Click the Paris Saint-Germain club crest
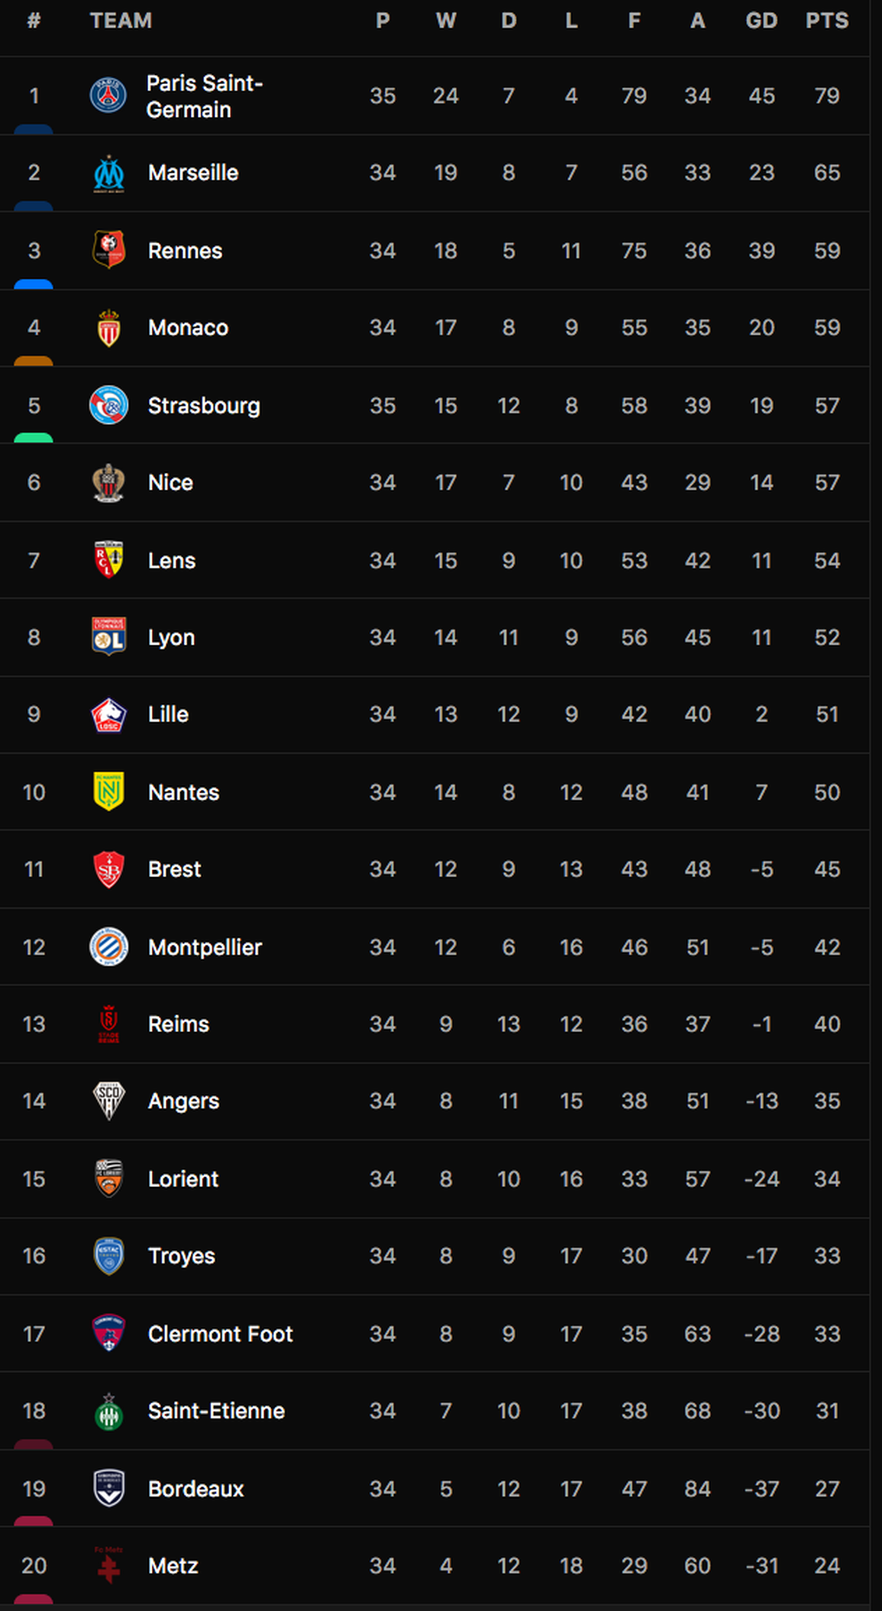This screenshot has width=882, height=1611. (x=108, y=95)
